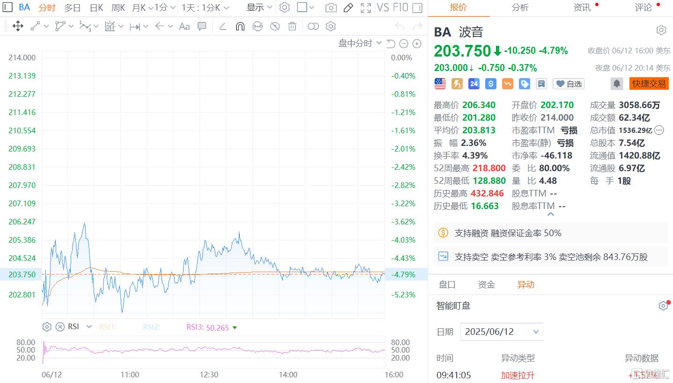Viewport: 673px width, 383px height.
Task: Toggle the magnet snap tool
Action: (x=240, y=26)
